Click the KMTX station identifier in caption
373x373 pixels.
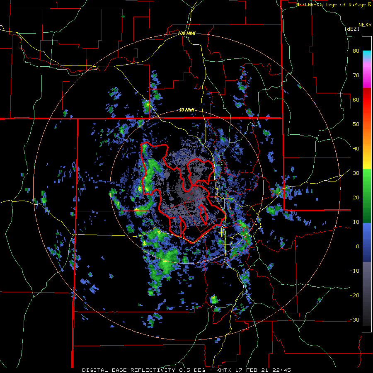(x=224, y=370)
